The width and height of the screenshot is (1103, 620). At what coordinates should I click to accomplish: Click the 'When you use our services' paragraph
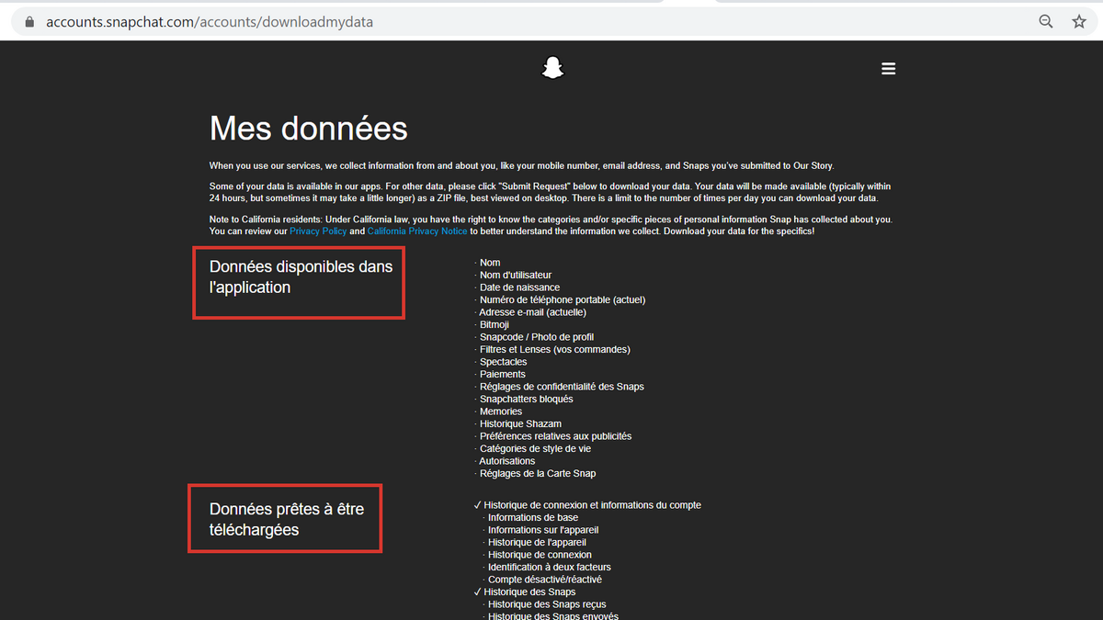pos(521,165)
